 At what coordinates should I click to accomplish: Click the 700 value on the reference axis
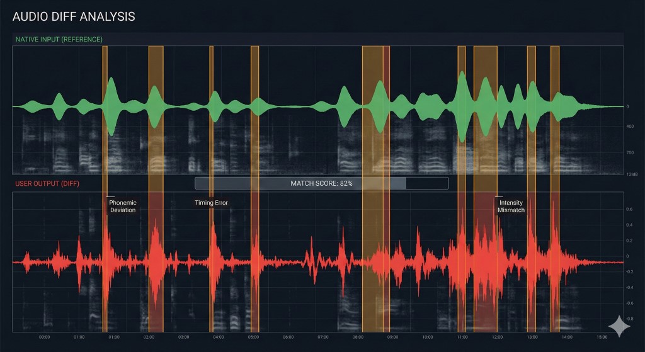pyautogui.click(x=630, y=153)
